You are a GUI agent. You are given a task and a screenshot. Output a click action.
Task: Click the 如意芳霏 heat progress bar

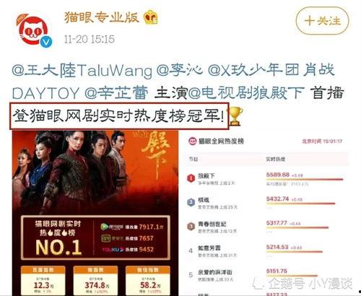(x=294, y=252)
